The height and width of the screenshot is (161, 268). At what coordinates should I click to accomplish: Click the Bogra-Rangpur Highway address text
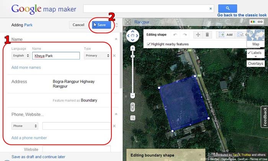(74, 81)
